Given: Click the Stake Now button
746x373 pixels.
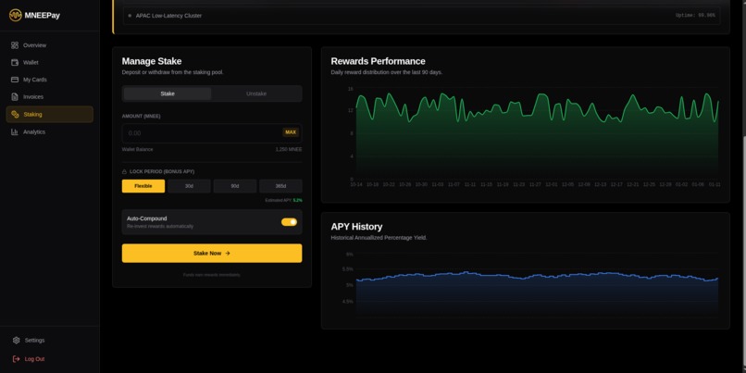Looking at the screenshot, I should point(212,253).
